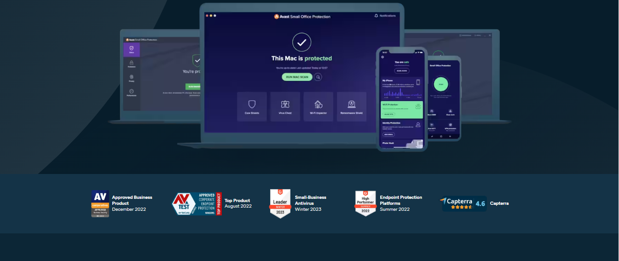Tap the green SCAN circle on Android phone

click(x=441, y=84)
